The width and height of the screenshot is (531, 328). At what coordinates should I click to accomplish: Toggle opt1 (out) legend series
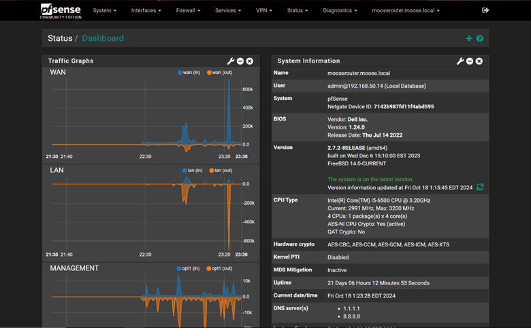click(219, 268)
